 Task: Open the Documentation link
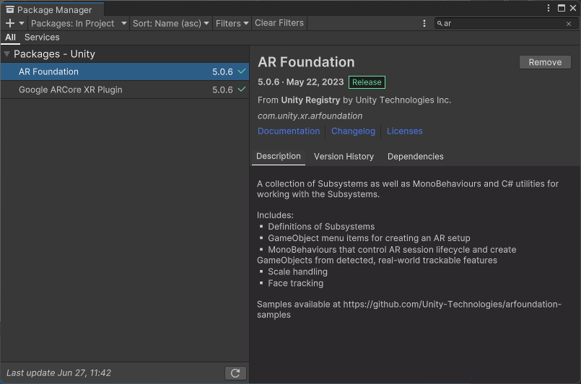coord(289,131)
